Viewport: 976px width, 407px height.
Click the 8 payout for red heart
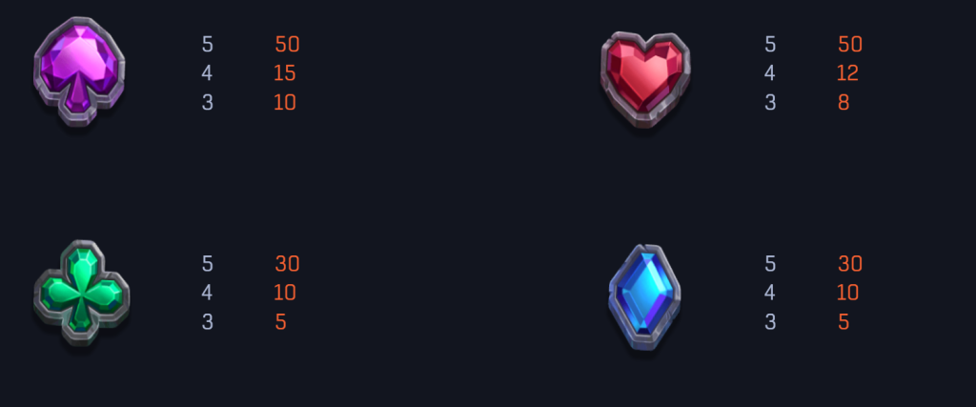[x=844, y=103]
